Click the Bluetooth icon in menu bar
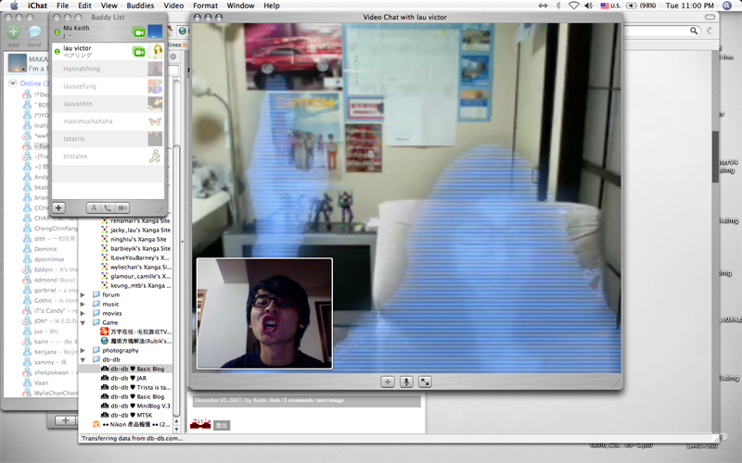 [558, 6]
